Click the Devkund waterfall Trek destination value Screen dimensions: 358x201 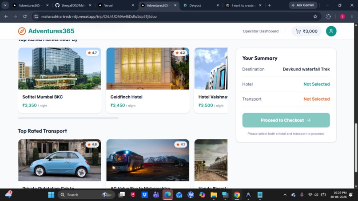coord(306,69)
